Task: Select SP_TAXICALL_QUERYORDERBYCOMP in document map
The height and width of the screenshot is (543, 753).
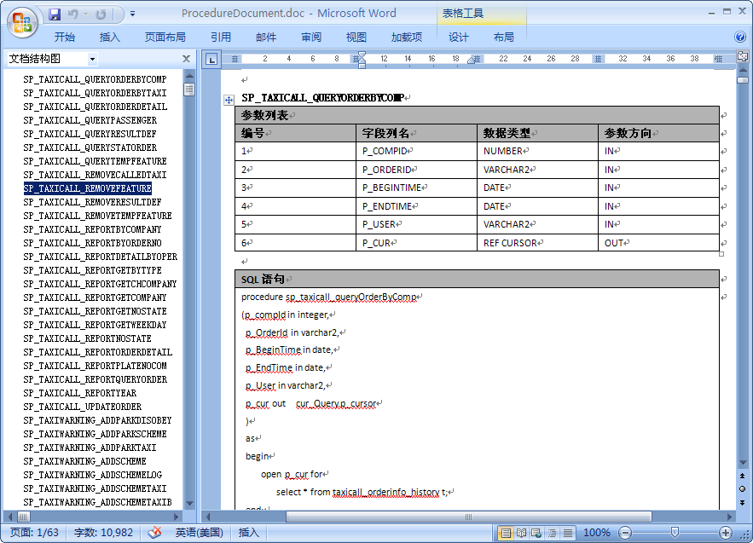Action: (95, 79)
